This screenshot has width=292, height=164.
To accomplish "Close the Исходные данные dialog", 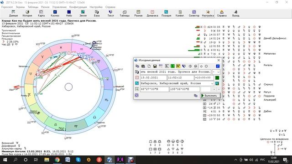I will click(219, 60).
